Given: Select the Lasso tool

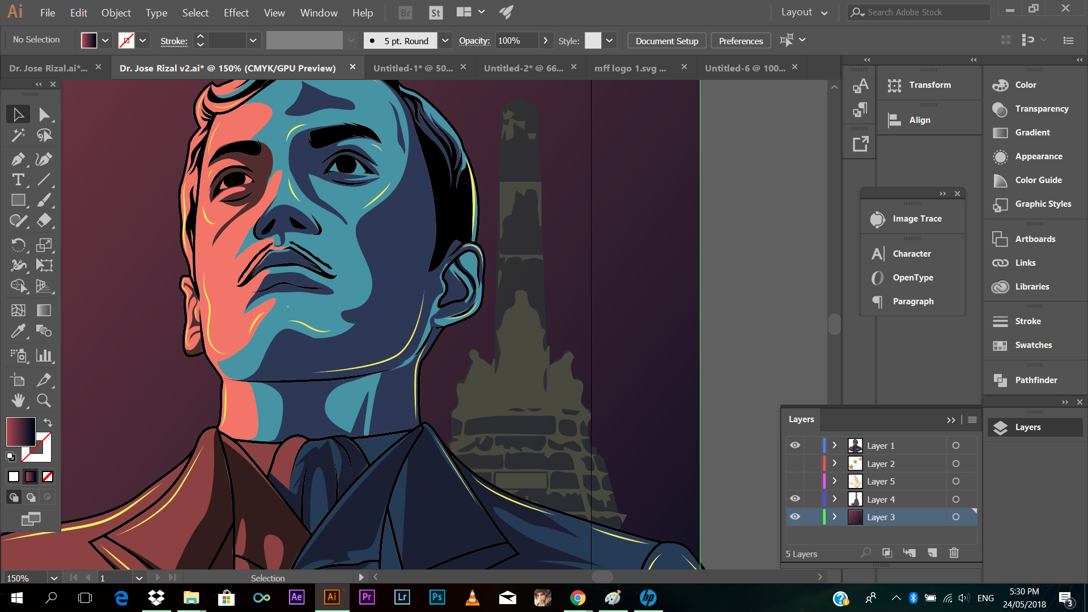Looking at the screenshot, I should point(44,135).
